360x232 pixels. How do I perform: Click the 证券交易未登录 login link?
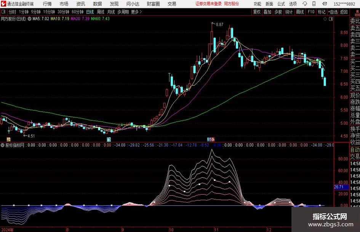click(x=208, y=4)
